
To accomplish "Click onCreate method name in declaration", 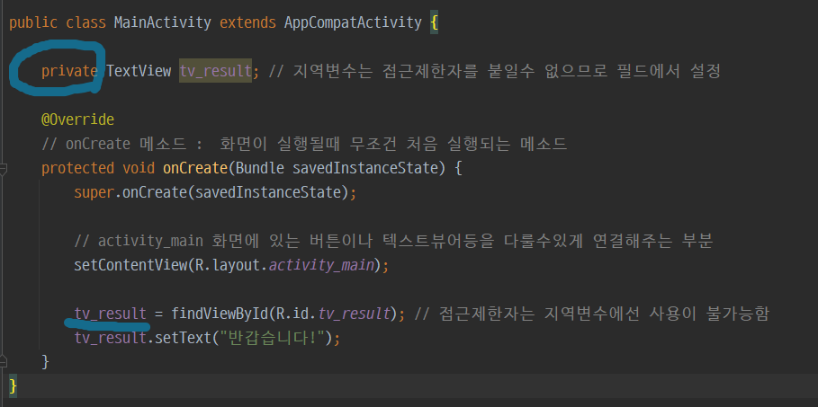I will pos(195,168).
